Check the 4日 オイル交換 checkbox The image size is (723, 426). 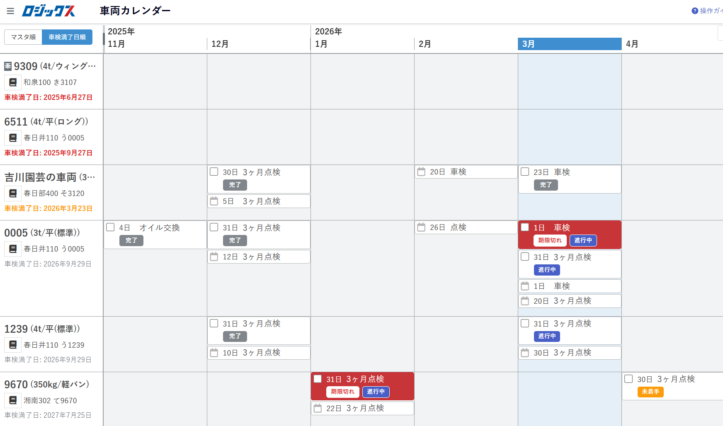click(110, 227)
